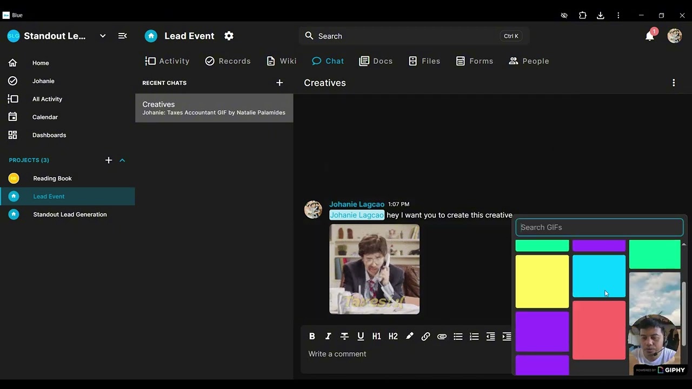Click the Search GIFs field
This screenshot has width=692, height=389.
tap(600, 227)
